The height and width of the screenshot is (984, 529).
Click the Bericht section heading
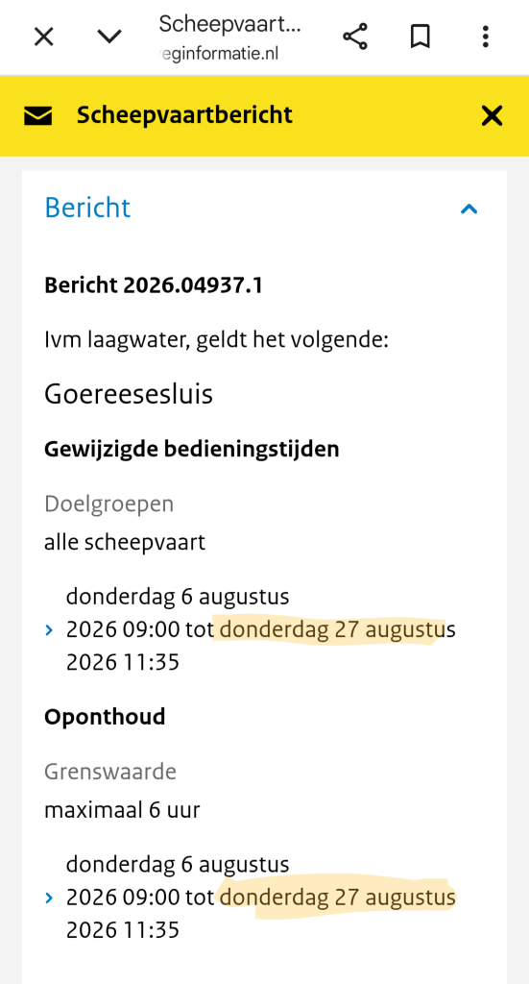click(x=87, y=208)
